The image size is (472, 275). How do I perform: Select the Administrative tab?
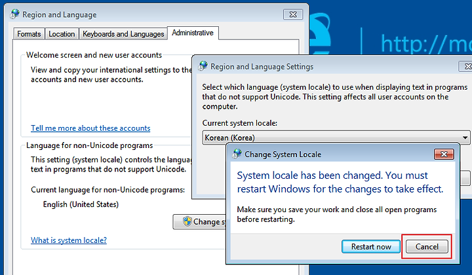pos(193,33)
